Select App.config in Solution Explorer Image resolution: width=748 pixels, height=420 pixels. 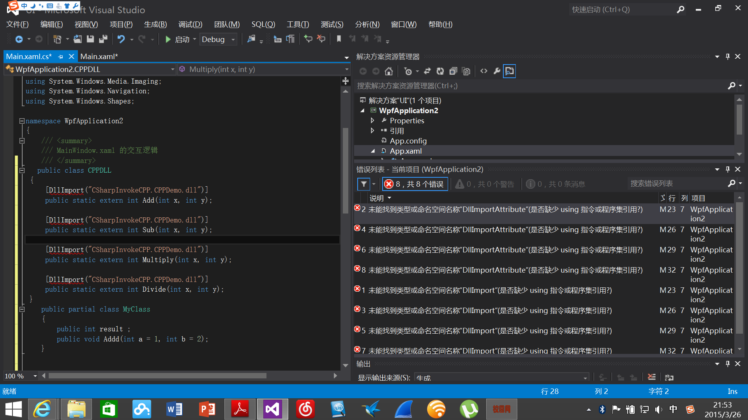(x=408, y=141)
